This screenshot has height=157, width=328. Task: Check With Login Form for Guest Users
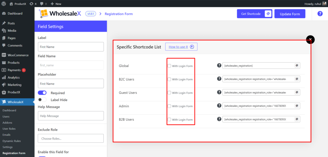[169, 93]
